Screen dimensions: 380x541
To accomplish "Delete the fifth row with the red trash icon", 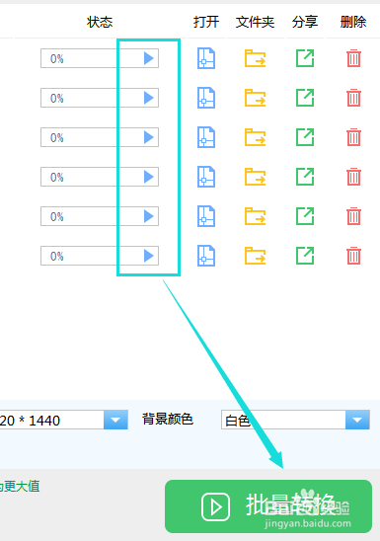I will coord(353,216).
